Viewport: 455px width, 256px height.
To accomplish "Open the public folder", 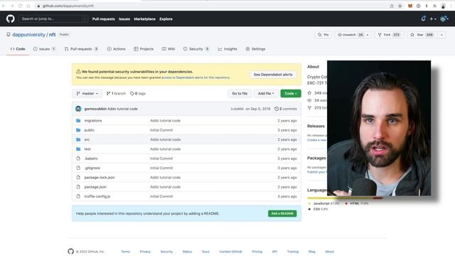I will 89,130.
